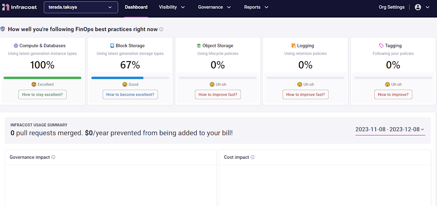
Task: Open the Governance impact info icon
Action: click(53, 157)
